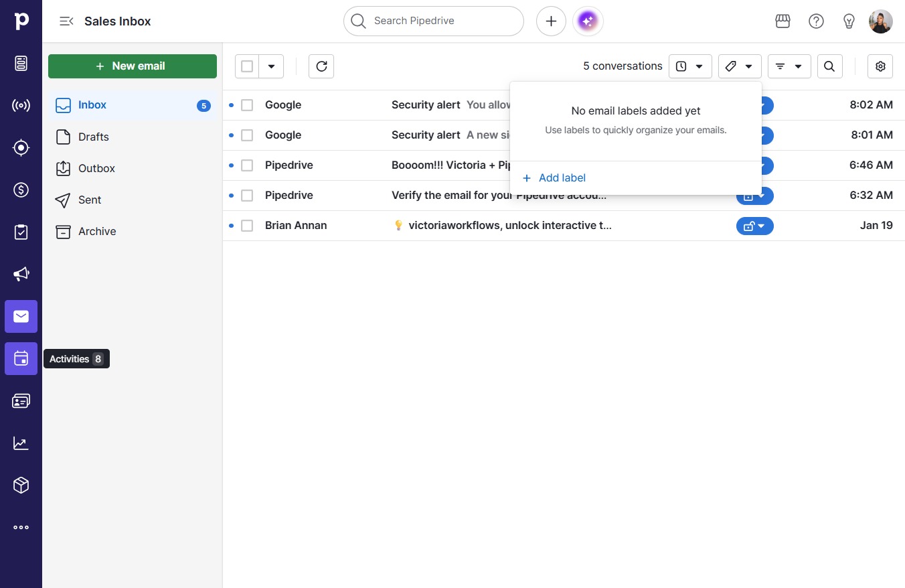The height and width of the screenshot is (588, 905).
Task: Open the Deals dollar icon
Action: 21,190
